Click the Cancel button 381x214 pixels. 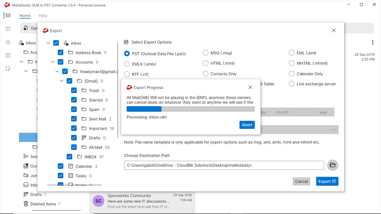(x=302, y=181)
